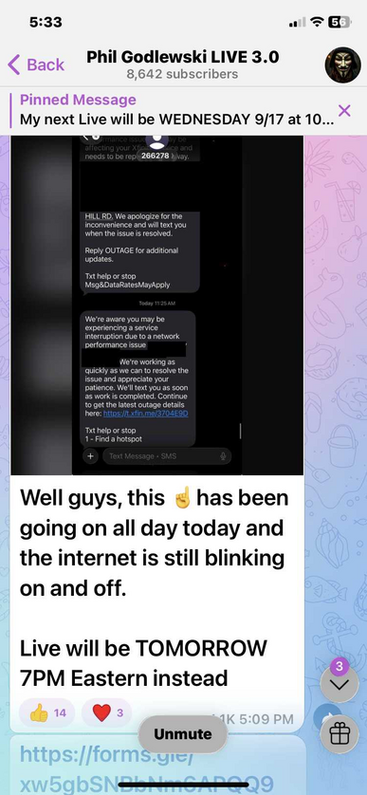The width and height of the screenshot is (367, 795).
Task: Open the channel's Guy Fawkes mask avatar
Action: [x=342, y=65]
